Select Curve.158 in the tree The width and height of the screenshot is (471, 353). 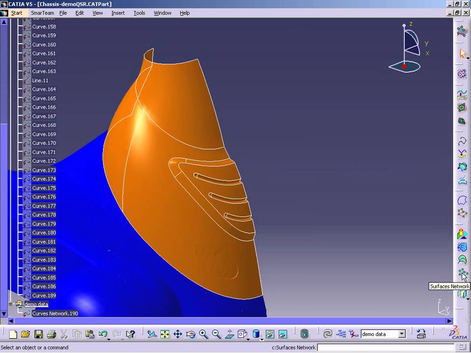(44, 26)
